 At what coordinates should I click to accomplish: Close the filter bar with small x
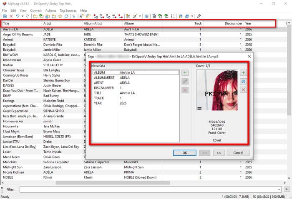(2, 188)
